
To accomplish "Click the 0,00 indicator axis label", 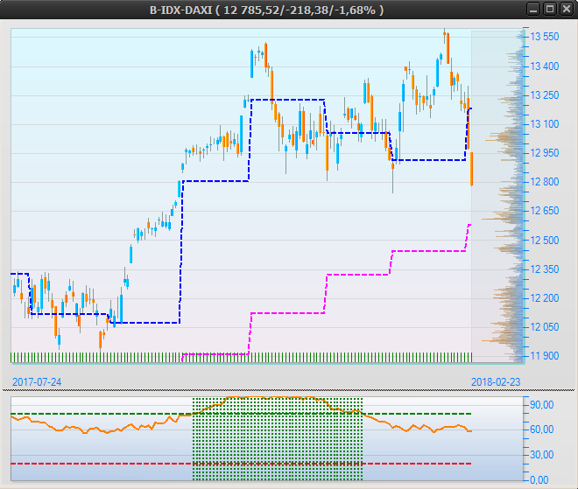I will (539, 479).
